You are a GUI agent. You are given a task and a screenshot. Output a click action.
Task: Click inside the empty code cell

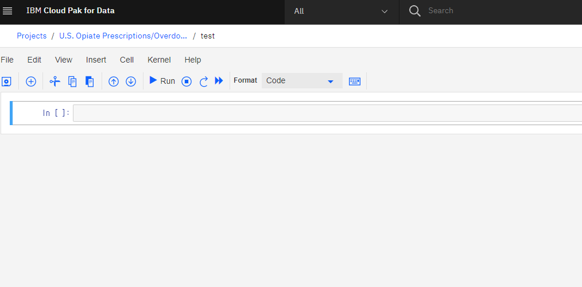pyautogui.click(x=327, y=113)
